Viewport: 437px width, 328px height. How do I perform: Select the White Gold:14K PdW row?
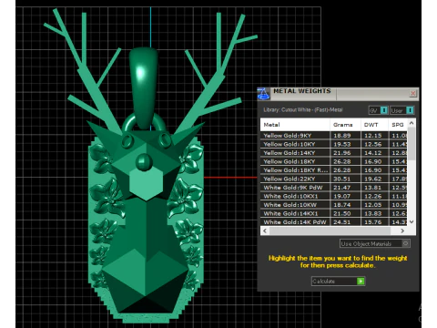334,222
